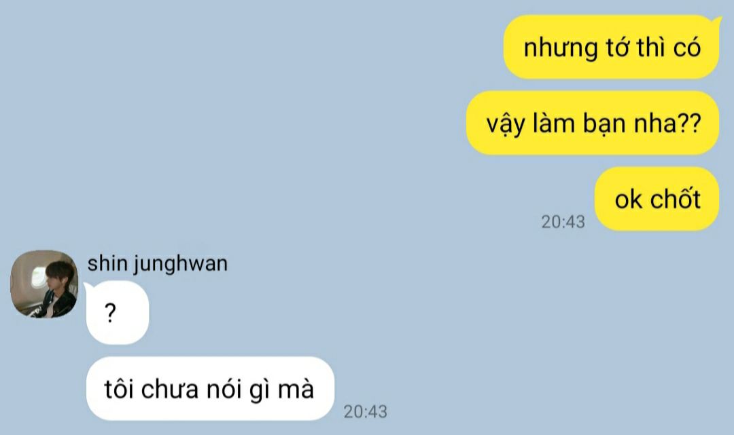Open shin junghwan's profile picture
Image resolution: width=734 pixels, height=435 pixels.
point(44,284)
